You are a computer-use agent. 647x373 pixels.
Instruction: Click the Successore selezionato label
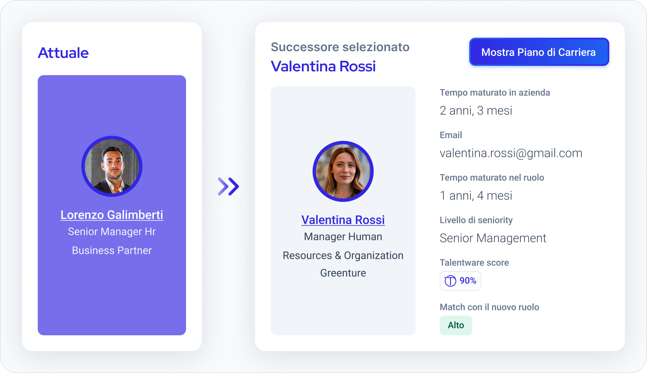click(340, 47)
